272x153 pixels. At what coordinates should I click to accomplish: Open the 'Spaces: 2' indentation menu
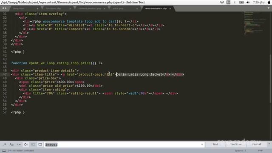pyautogui.click(x=240, y=150)
